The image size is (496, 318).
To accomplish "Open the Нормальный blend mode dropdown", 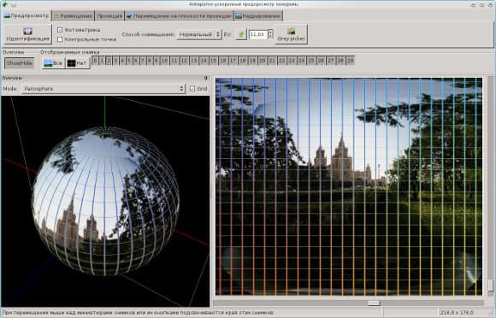I will pos(199,34).
